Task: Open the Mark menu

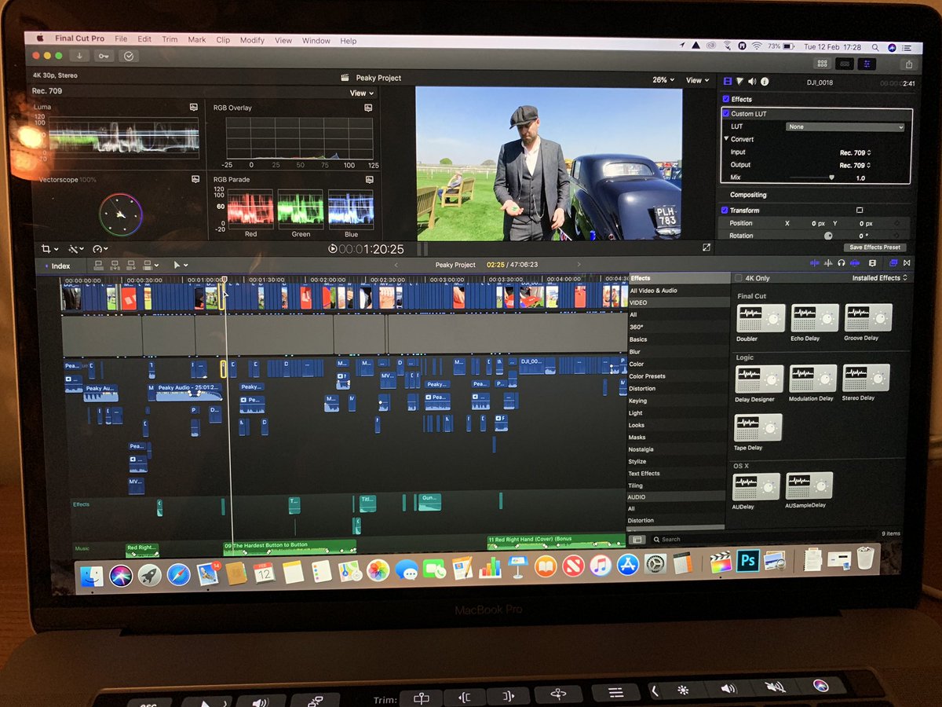Action: tap(197, 39)
